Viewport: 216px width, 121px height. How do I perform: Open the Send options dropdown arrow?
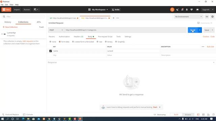199,30
